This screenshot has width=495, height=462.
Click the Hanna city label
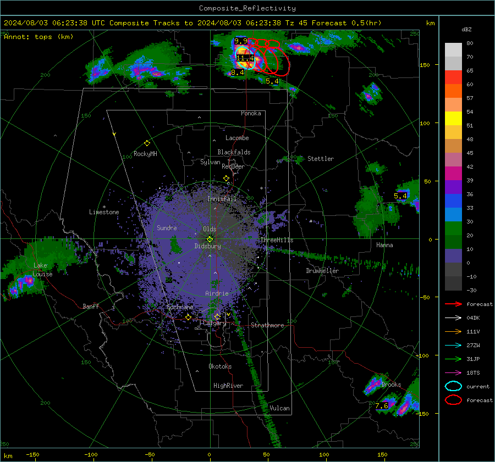click(x=384, y=245)
